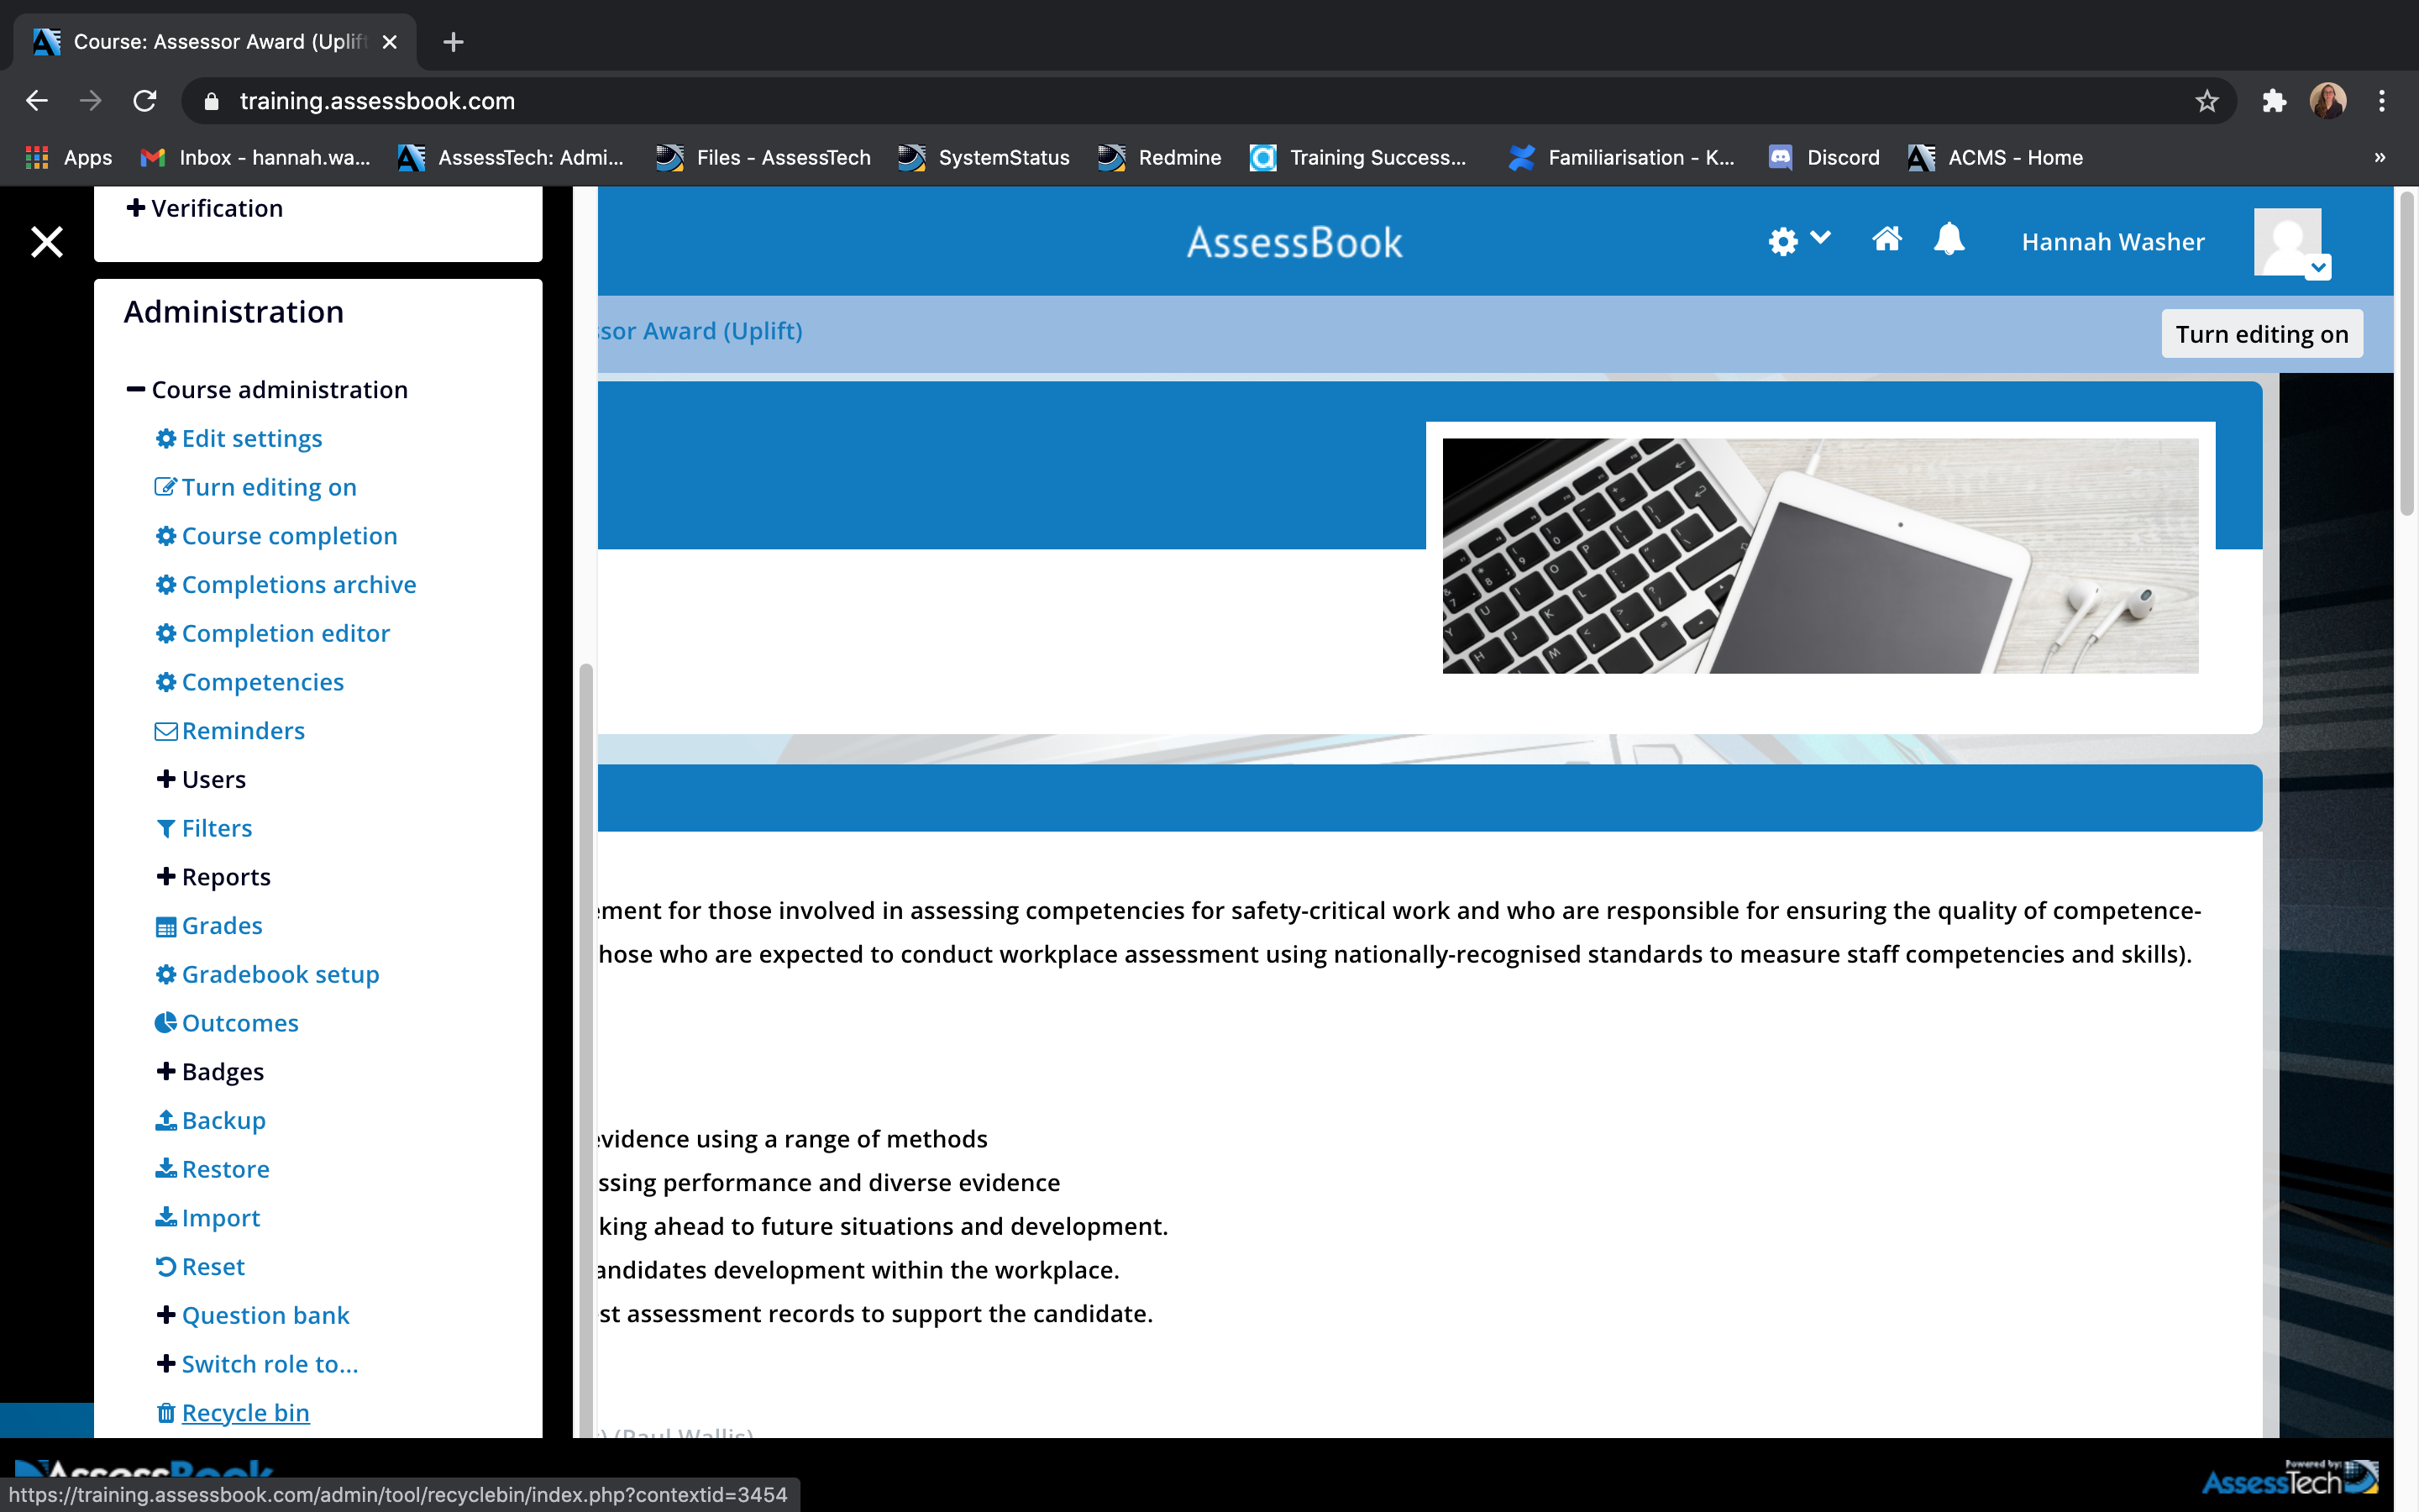
Task: Open Edit settings
Action: (252, 438)
